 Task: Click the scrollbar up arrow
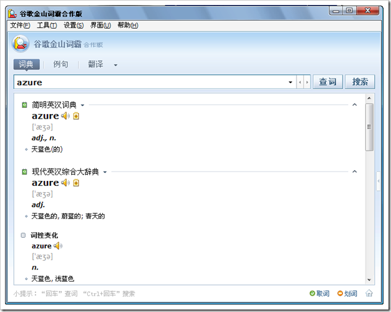(369, 98)
